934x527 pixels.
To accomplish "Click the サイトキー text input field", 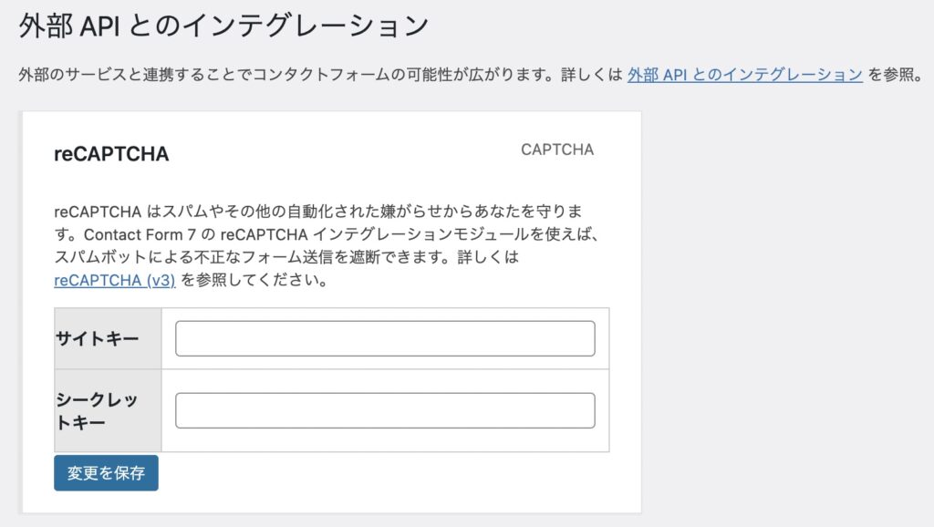I will click(385, 338).
